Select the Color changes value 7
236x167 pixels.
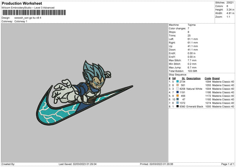coord(188,28)
